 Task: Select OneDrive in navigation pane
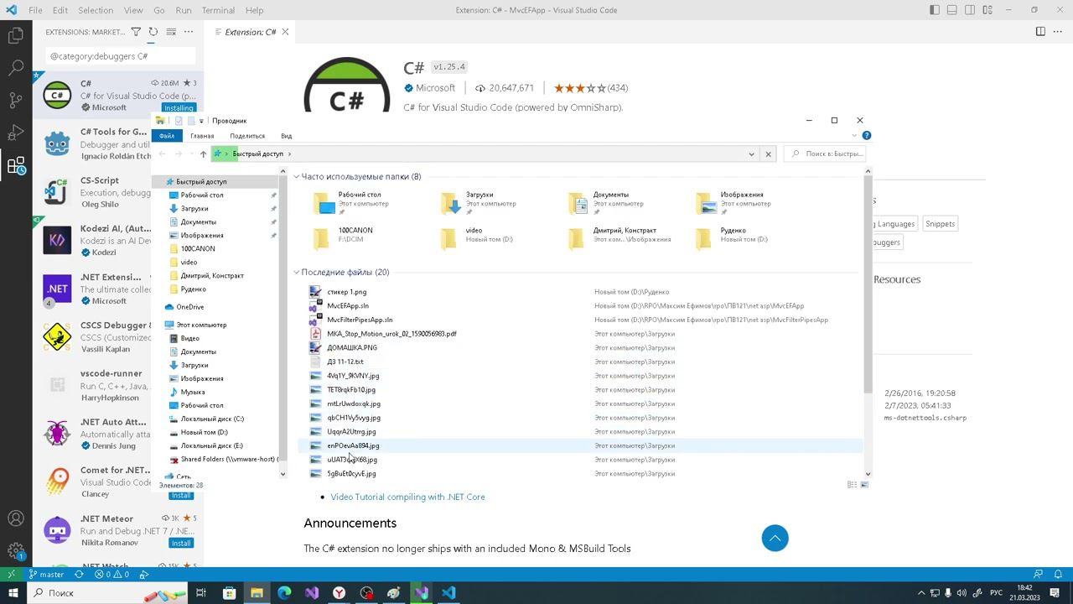190,307
